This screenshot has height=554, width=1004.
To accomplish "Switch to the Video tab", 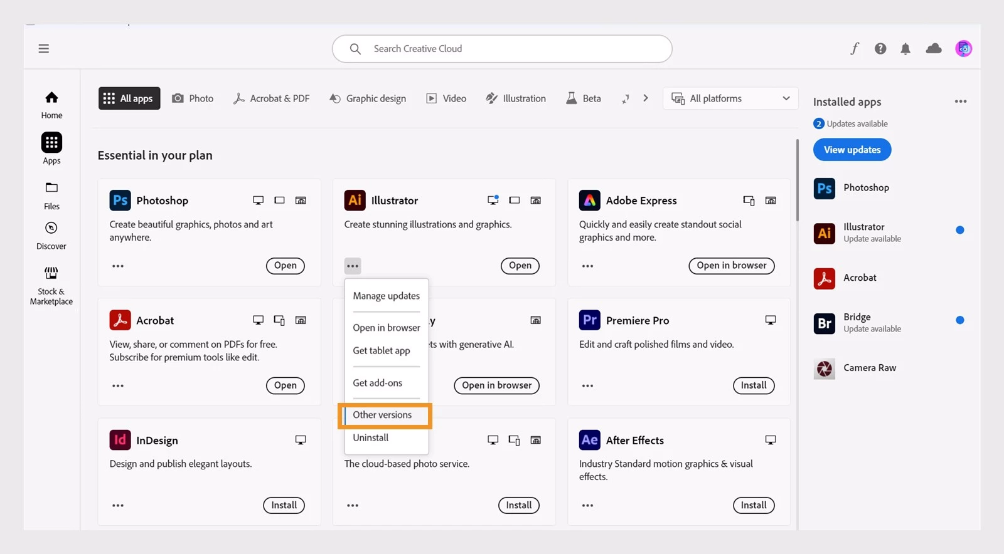I will click(x=447, y=98).
